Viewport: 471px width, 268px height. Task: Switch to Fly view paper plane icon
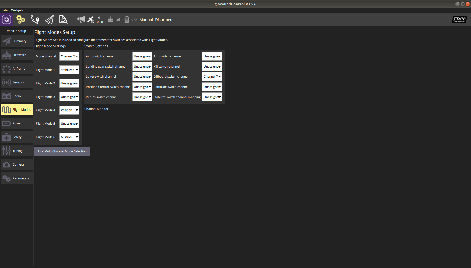pyautogui.click(x=49, y=20)
